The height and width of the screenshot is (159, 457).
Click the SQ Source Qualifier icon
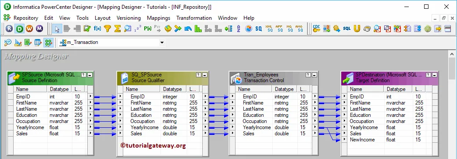pyautogui.click(x=258, y=29)
